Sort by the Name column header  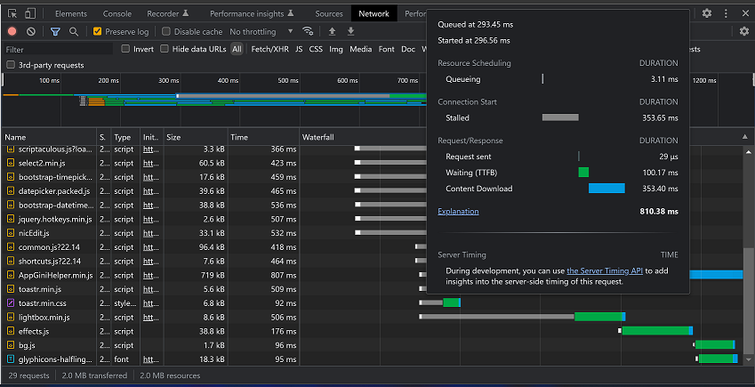tap(50, 137)
